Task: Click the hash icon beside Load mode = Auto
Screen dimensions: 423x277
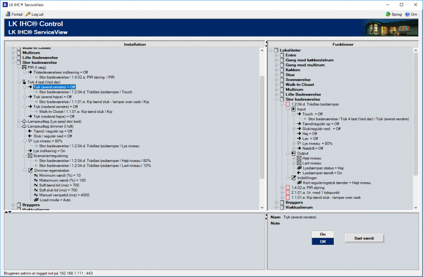Action: pos(36,200)
